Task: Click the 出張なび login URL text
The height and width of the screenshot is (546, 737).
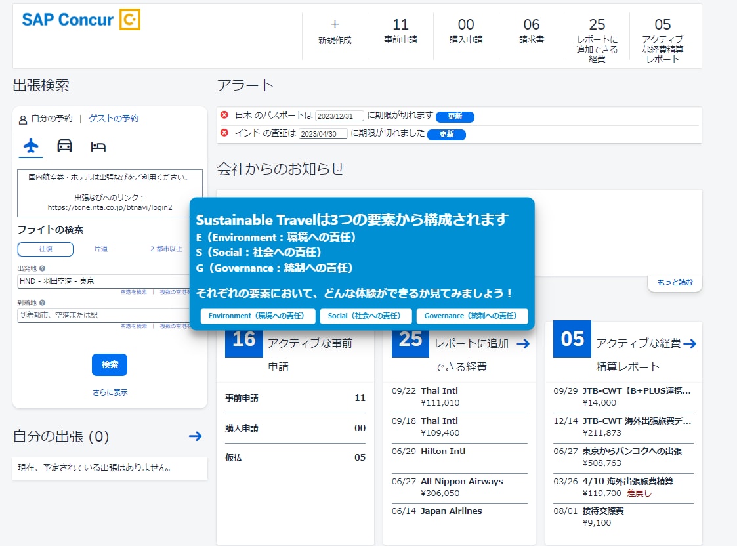Action: 110,207
